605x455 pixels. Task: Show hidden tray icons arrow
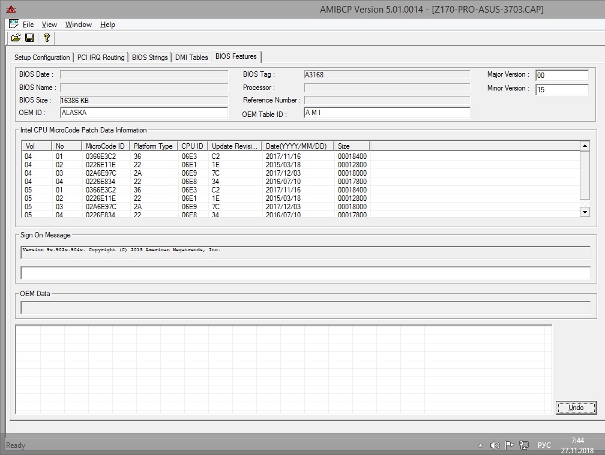[480, 446]
